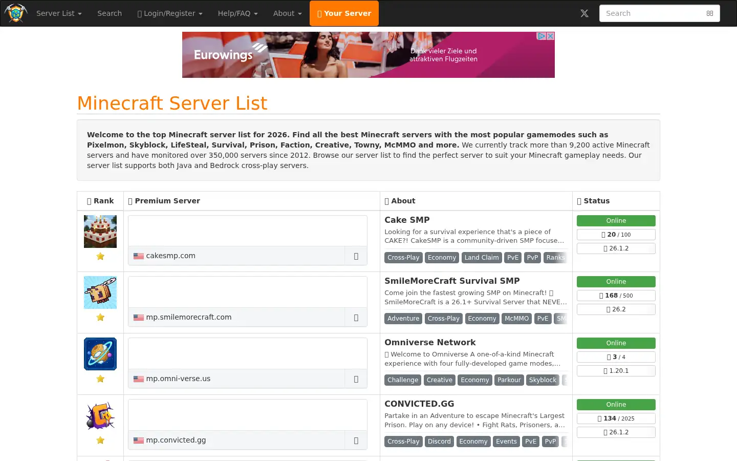
Task: Click the 134 / 2025 player count
Action: click(x=616, y=418)
